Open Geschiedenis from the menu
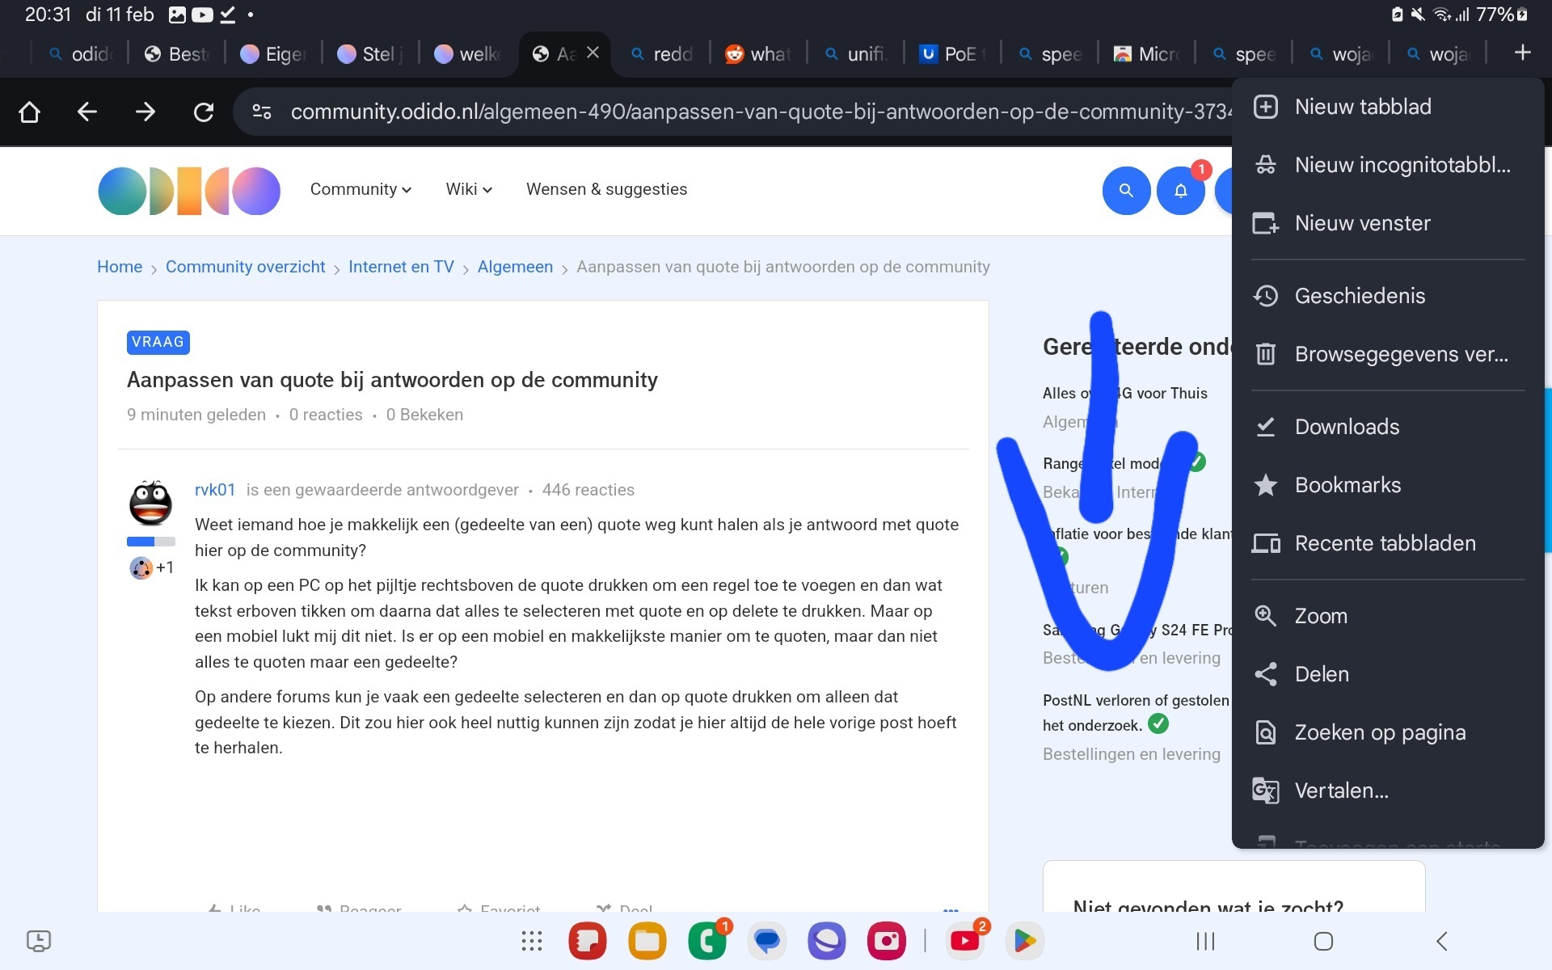This screenshot has height=970, width=1552. (1388, 296)
